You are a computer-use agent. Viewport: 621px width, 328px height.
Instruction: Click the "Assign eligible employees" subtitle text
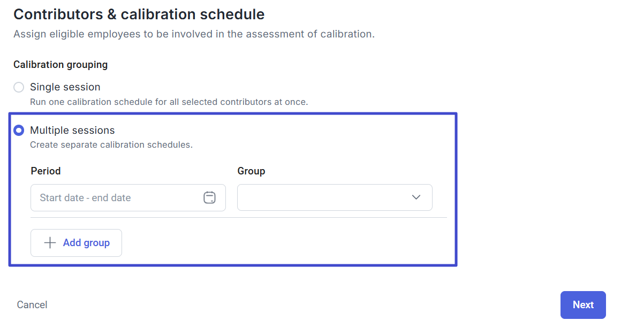pos(194,34)
